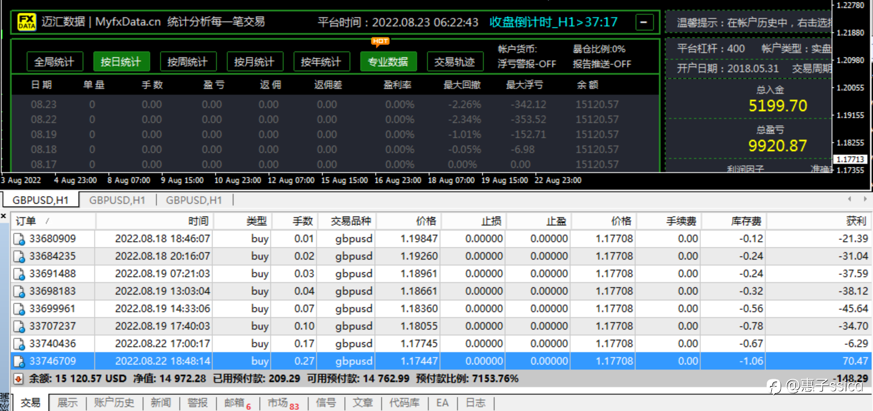Switch to third GBPUSD,H1 chart tab
The height and width of the screenshot is (411, 873).
(x=194, y=200)
